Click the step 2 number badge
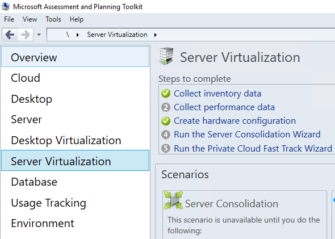 (x=166, y=107)
